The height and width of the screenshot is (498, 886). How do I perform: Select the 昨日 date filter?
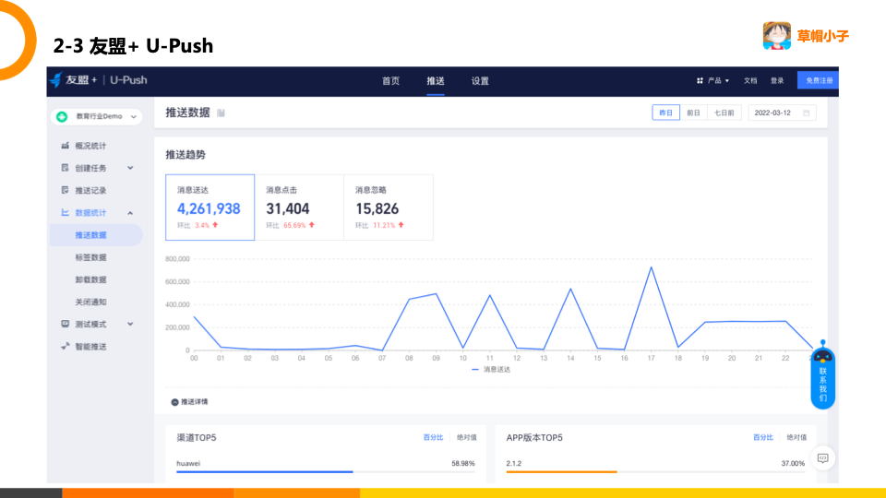pos(665,113)
